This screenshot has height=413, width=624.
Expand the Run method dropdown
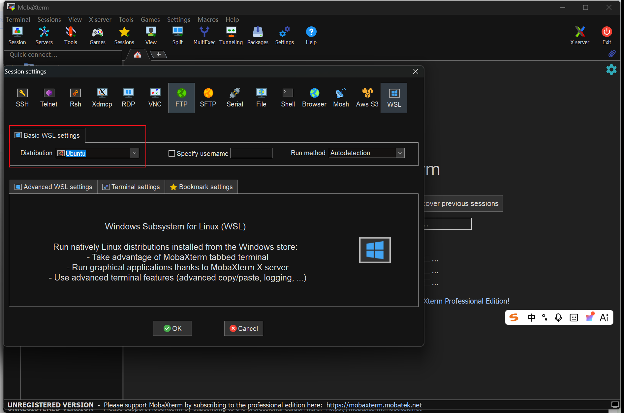pos(400,153)
